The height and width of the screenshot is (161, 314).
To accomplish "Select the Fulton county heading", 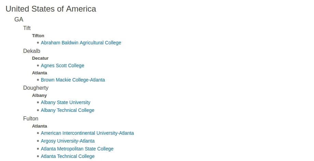I will point(31,118).
